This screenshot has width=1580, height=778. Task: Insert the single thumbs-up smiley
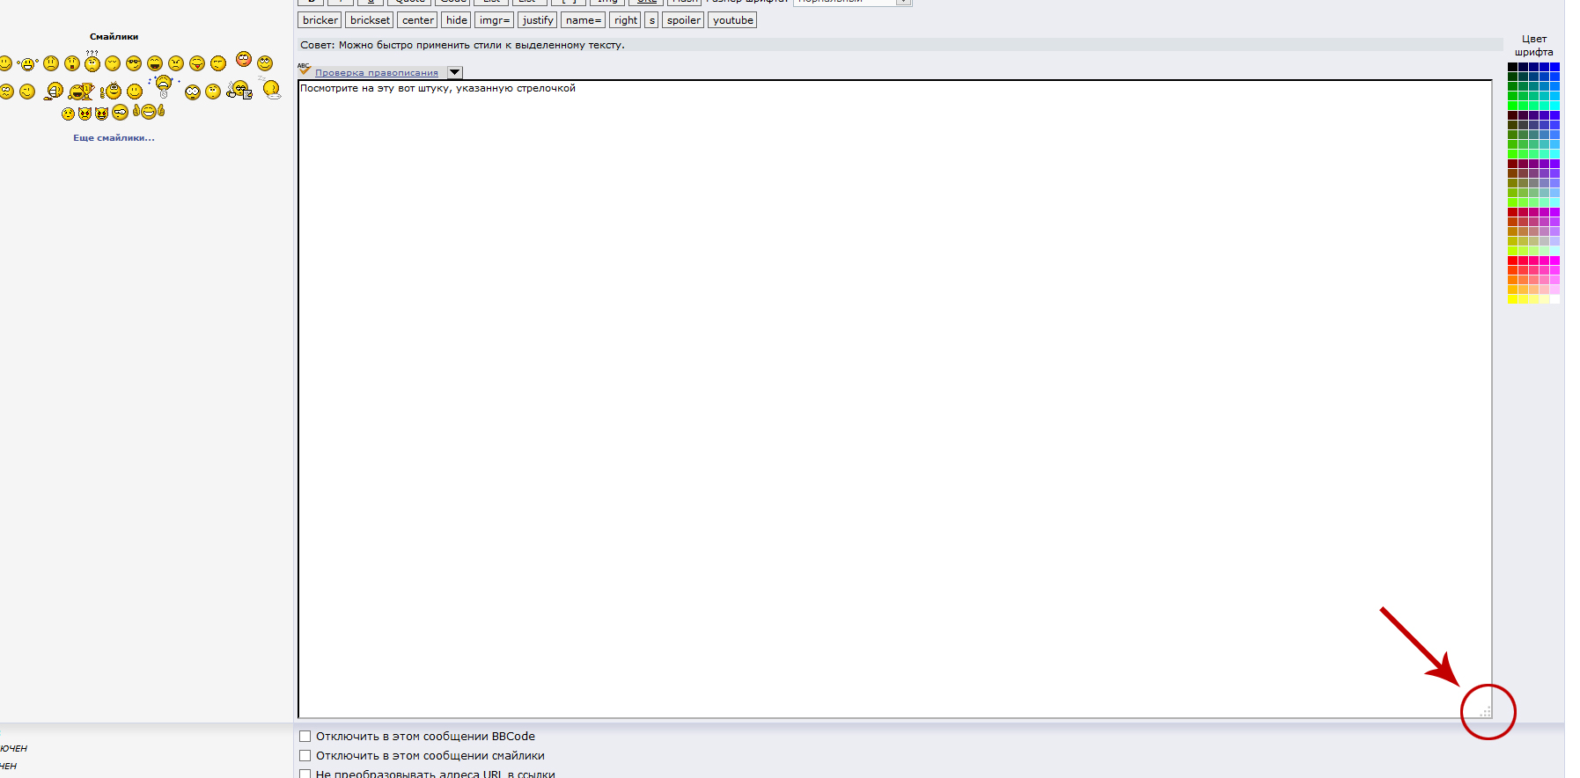coord(111,91)
